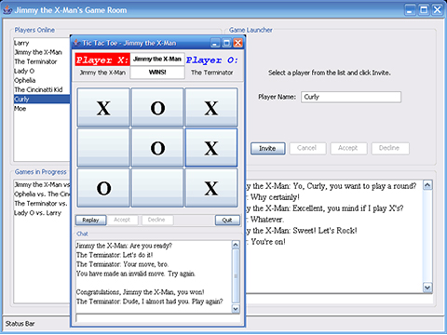The image size is (447, 335).
Task: Click the game chat scrollbar thumb
Action: point(236,275)
